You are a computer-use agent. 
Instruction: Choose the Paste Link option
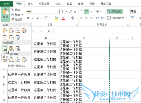coord(11,60)
